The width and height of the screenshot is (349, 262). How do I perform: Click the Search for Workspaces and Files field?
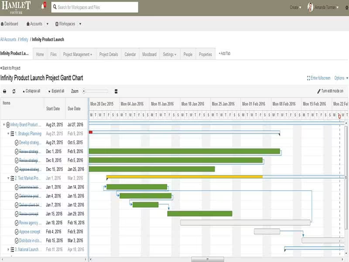click(x=95, y=7)
